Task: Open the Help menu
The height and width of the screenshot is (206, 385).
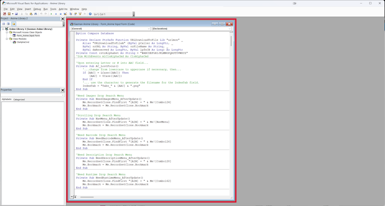Action: click(x=84, y=9)
